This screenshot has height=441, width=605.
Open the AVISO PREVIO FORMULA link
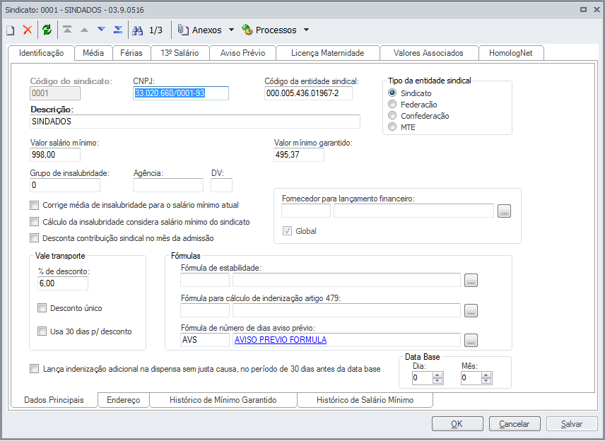click(x=281, y=340)
